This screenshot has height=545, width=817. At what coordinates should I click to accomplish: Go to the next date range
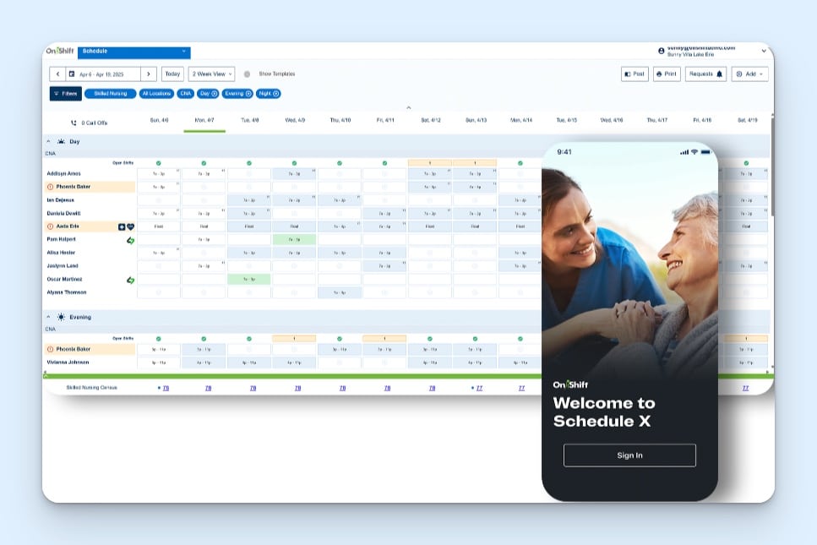(149, 74)
